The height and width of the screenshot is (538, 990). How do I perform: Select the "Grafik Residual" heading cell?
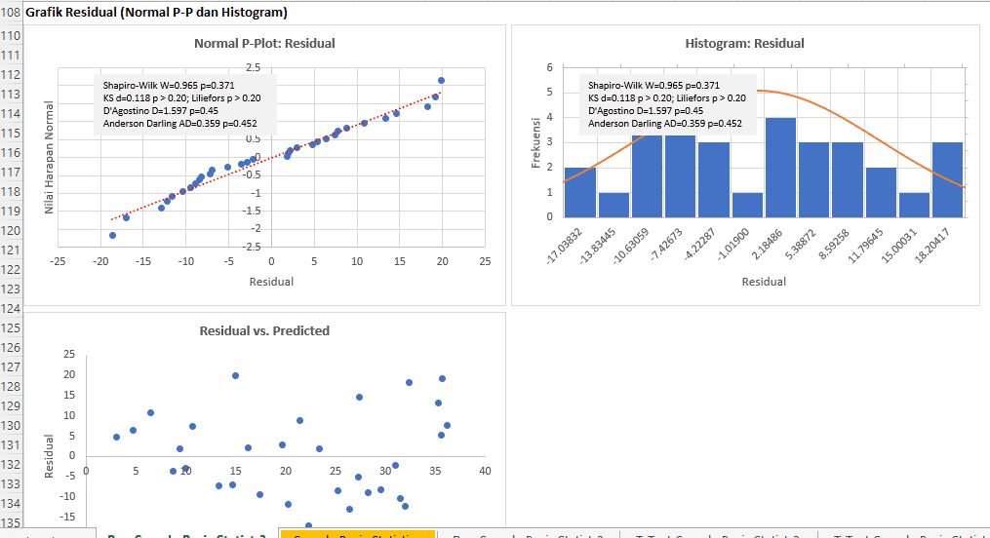[156, 14]
